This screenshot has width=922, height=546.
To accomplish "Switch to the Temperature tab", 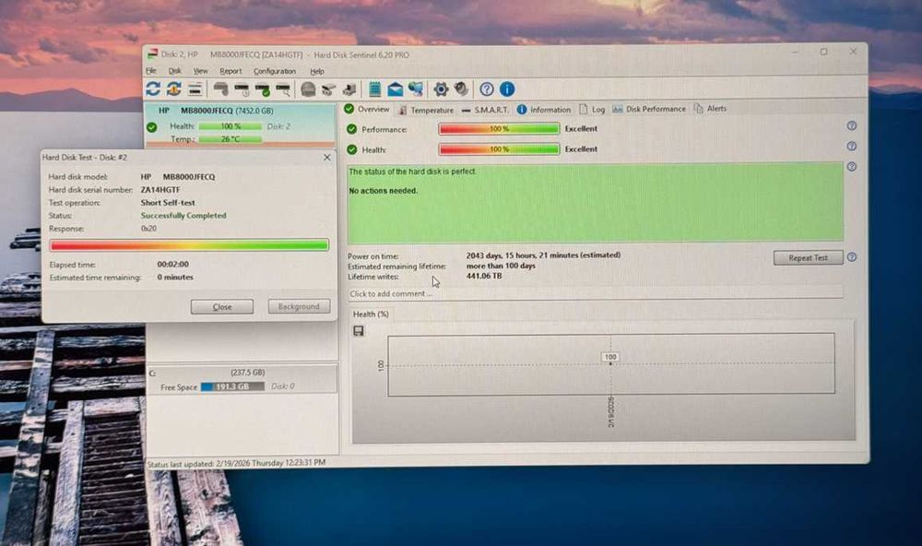I will click(x=426, y=110).
